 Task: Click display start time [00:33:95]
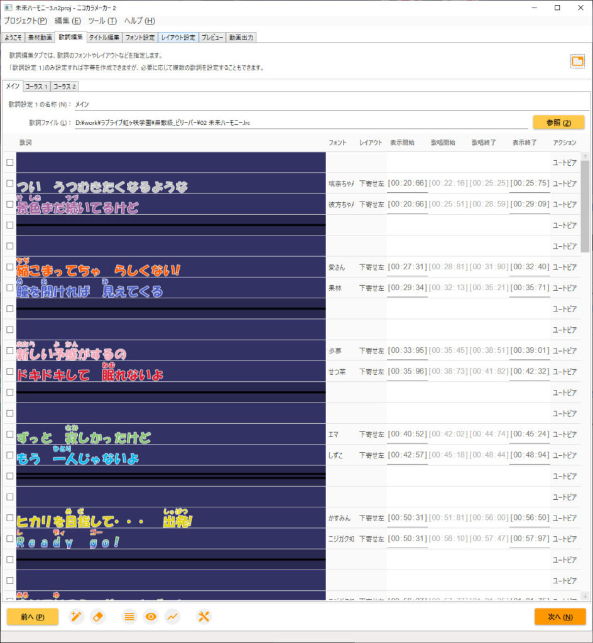(408, 350)
